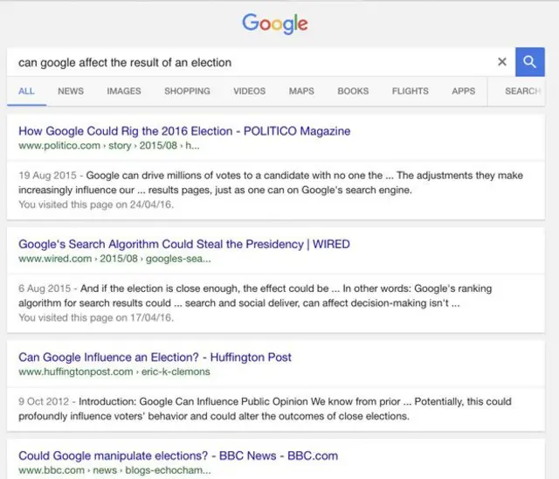Viewport: 559px width, 479px height.
Task: Open the BOOKS tab
Action: coord(353,91)
